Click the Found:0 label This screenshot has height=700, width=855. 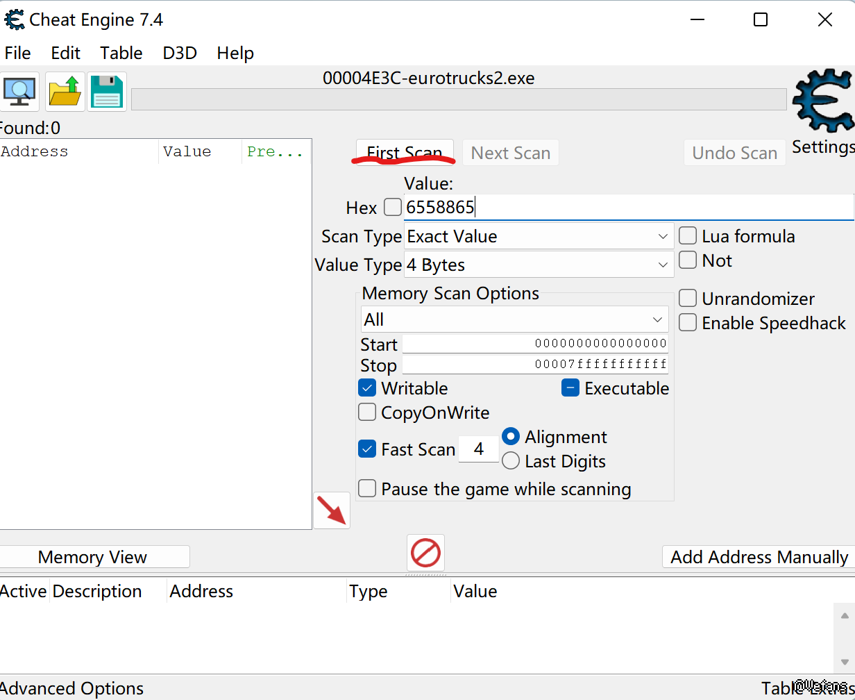30,128
